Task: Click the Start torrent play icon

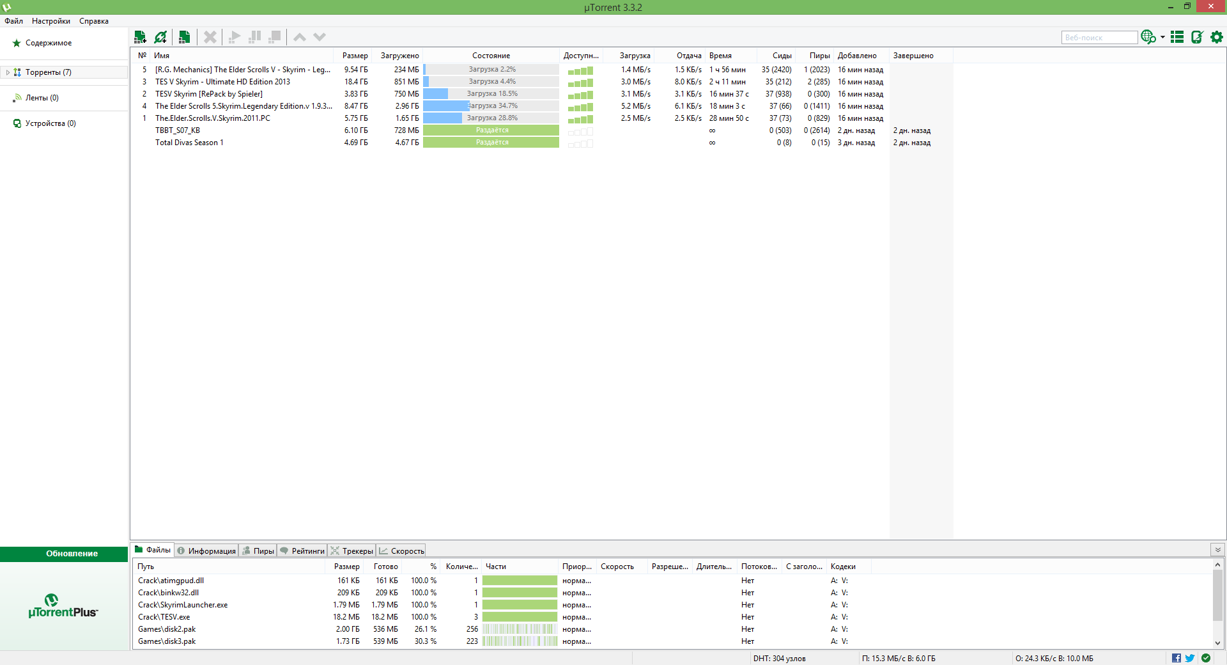Action: [x=235, y=37]
